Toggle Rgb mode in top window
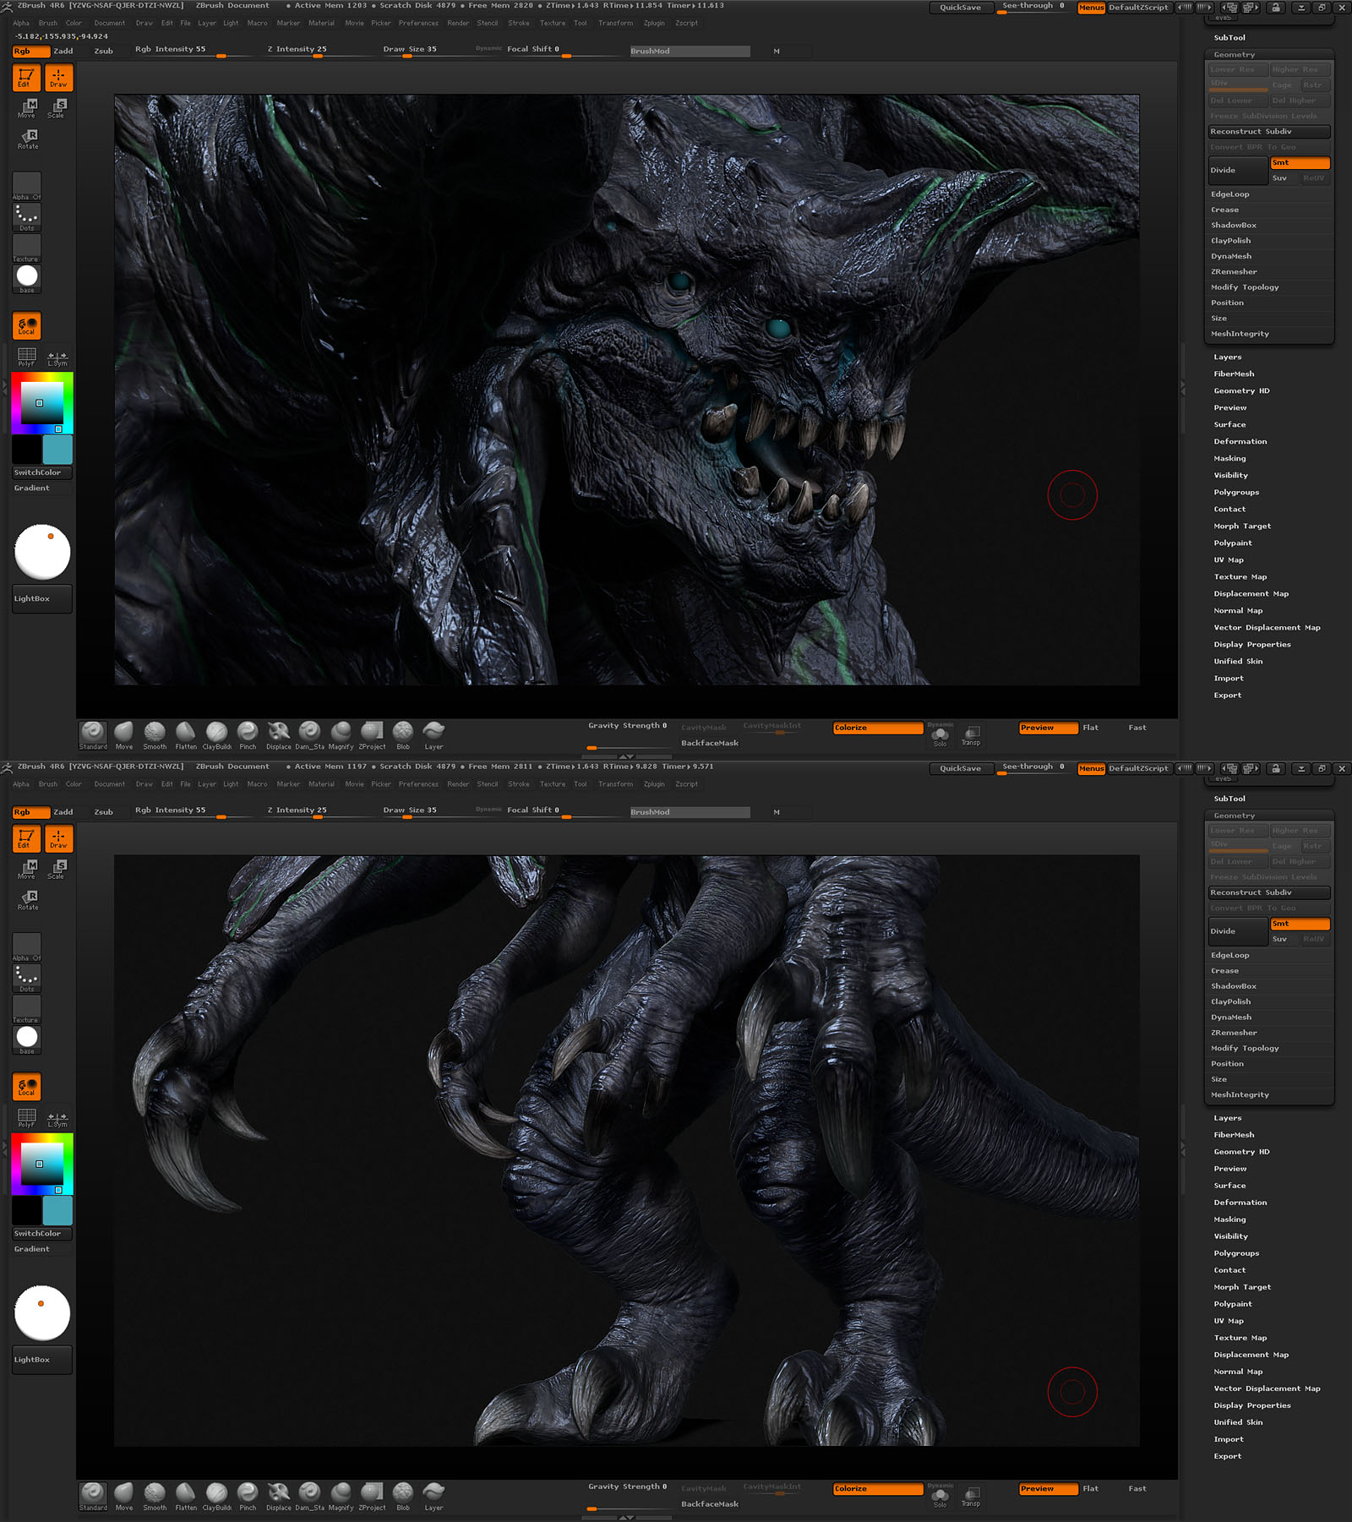 [x=31, y=52]
